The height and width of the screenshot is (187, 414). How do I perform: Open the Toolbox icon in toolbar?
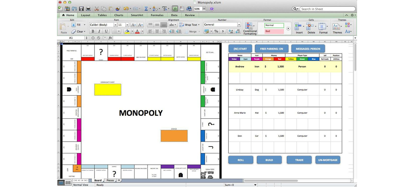(x=182, y=9)
